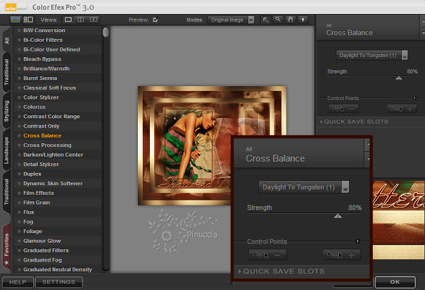Screen dimensions: 425x290
Task: Select the Bi-Color User Defined filter
Action: [52, 50]
